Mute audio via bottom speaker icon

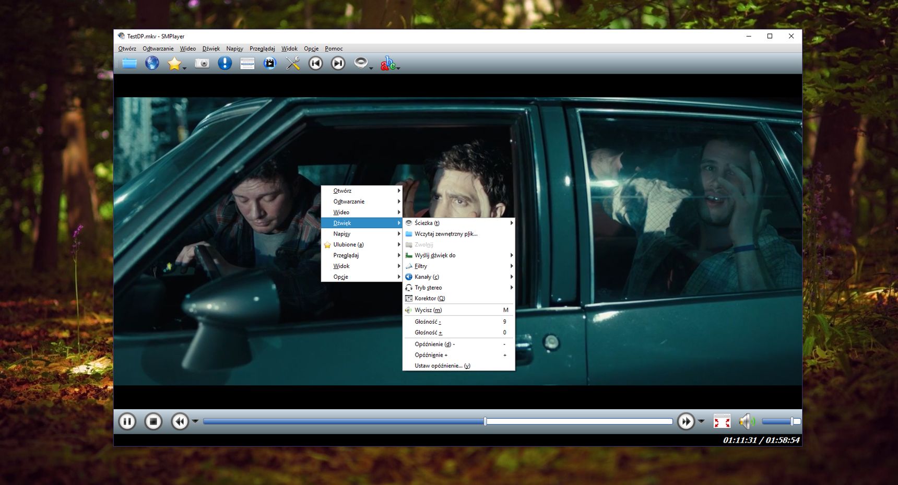747,421
